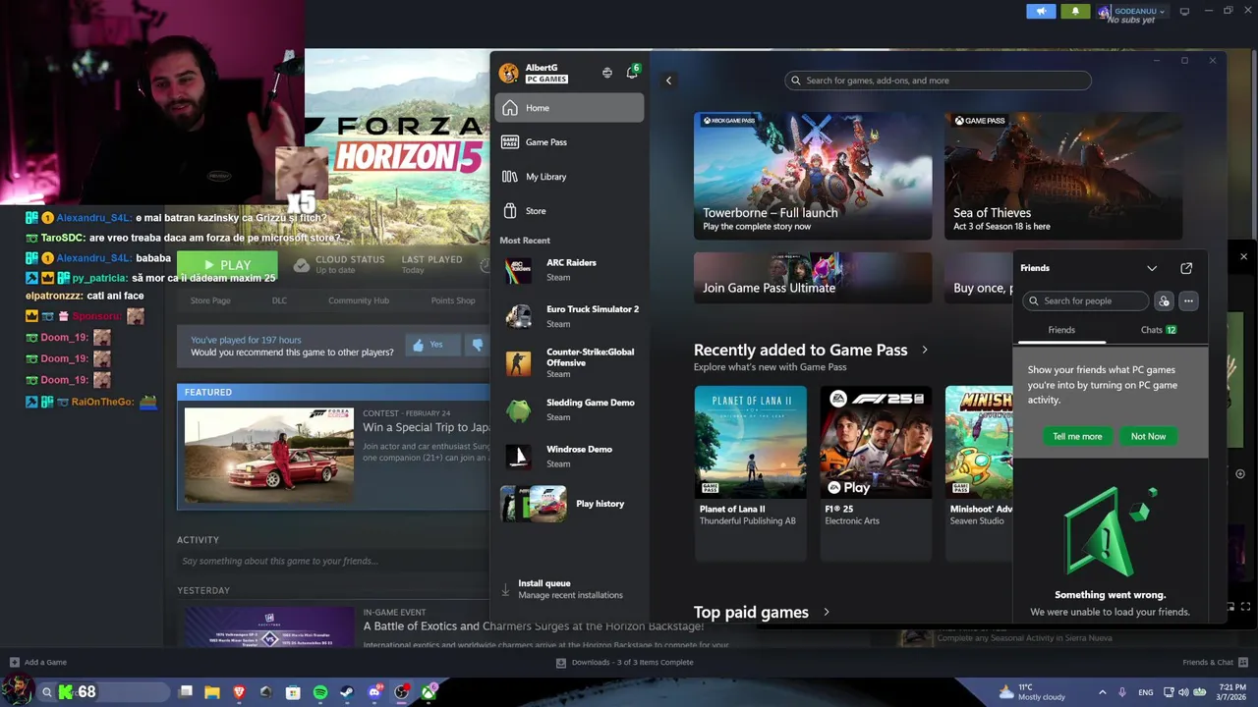Click the Xbox app print/devices icon beside AlbertG
This screenshot has height=707, width=1258.
606,73
